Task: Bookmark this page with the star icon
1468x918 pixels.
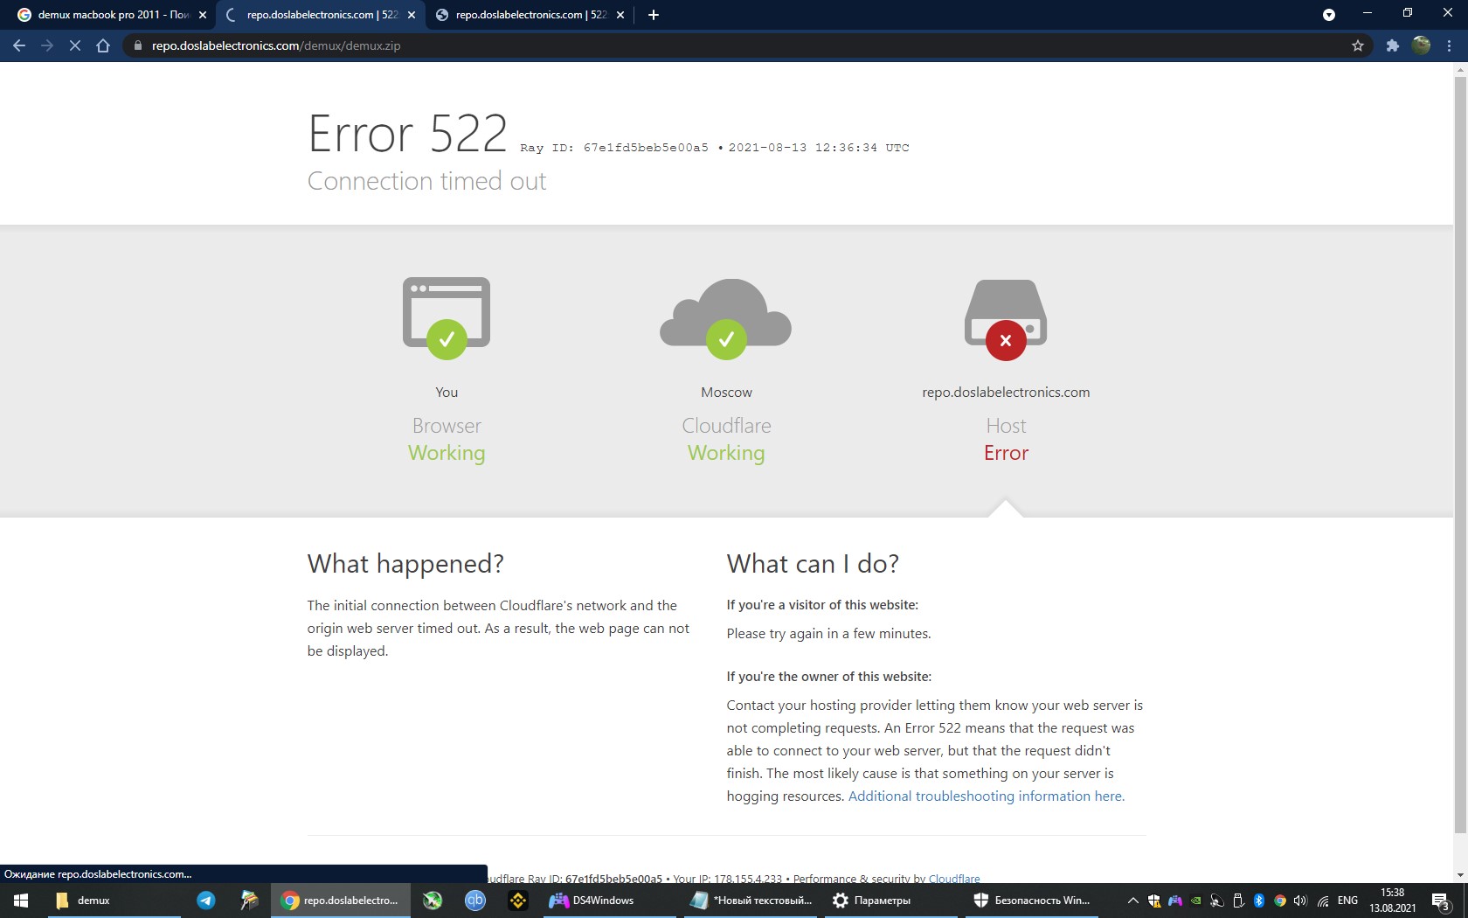Action: tap(1358, 45)
